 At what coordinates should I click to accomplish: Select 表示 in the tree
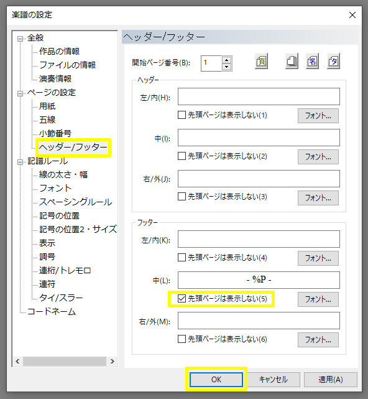[x=47, y=243]
